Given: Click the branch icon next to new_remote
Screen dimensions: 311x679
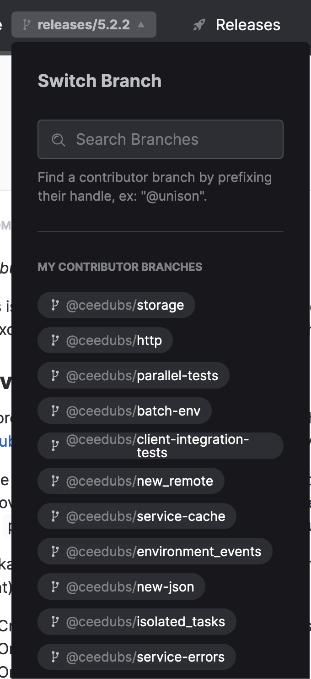Looking at the screenshot, I should (55, 481).
